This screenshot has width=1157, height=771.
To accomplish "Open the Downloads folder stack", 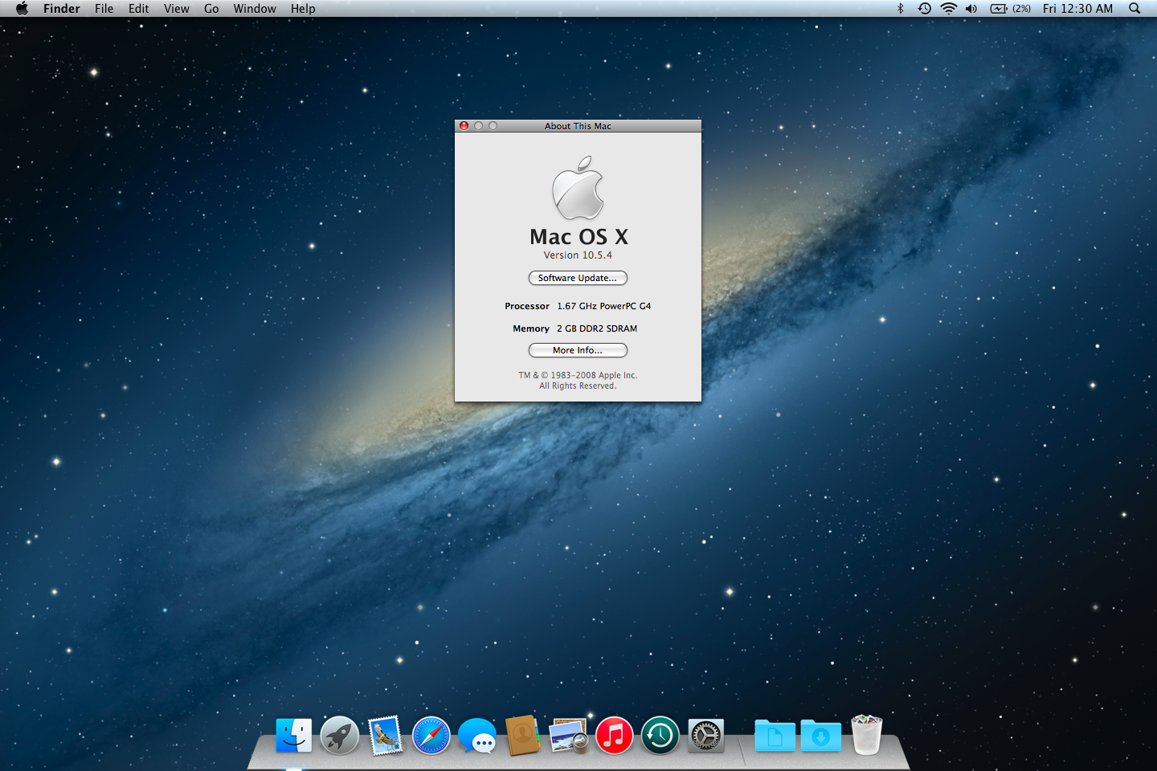I will (821, 736).
